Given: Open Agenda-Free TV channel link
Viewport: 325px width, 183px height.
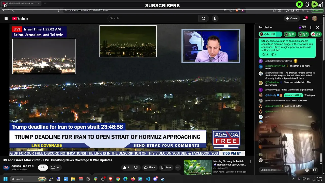Looking at the screenshot, I should click(21, 166).
